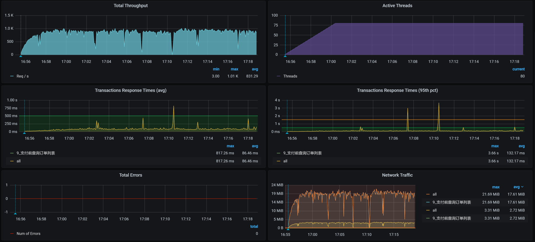Click the annotation marker in Total Throughput graph
This screenshot has height=242, width=535.
(21, 56)
